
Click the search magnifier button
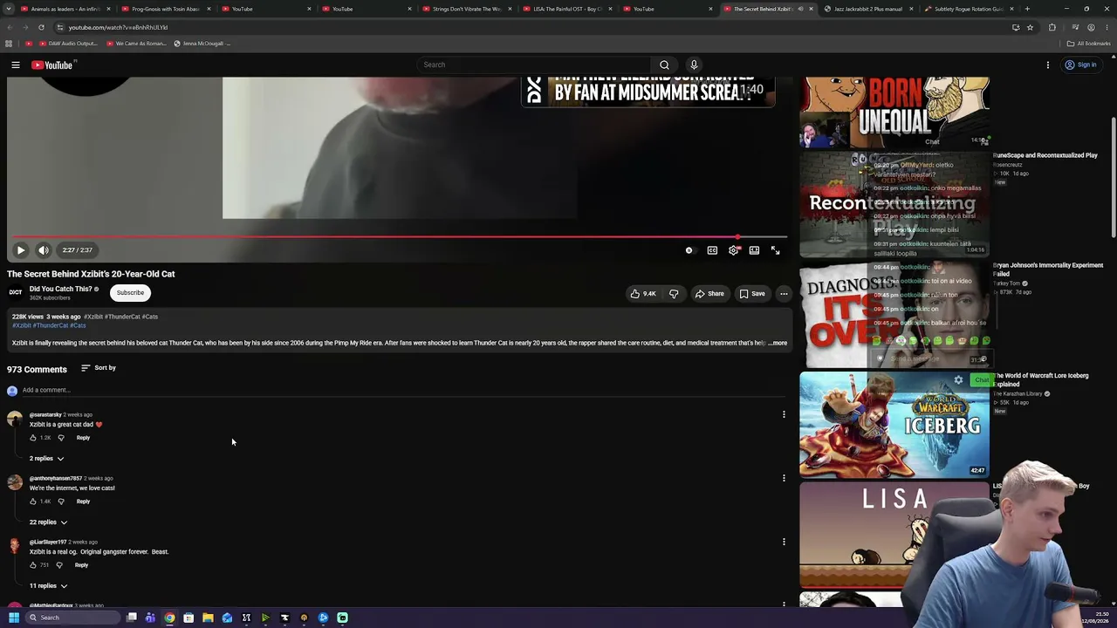[664, 65]
